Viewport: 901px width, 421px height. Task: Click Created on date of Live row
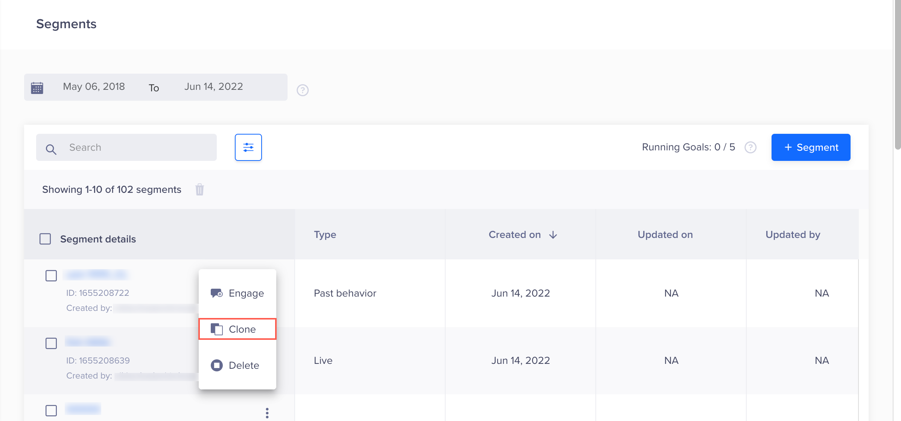(x=521, y=360)
